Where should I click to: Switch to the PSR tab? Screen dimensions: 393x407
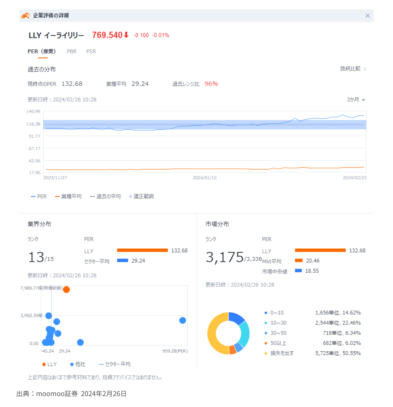point(91,51)
